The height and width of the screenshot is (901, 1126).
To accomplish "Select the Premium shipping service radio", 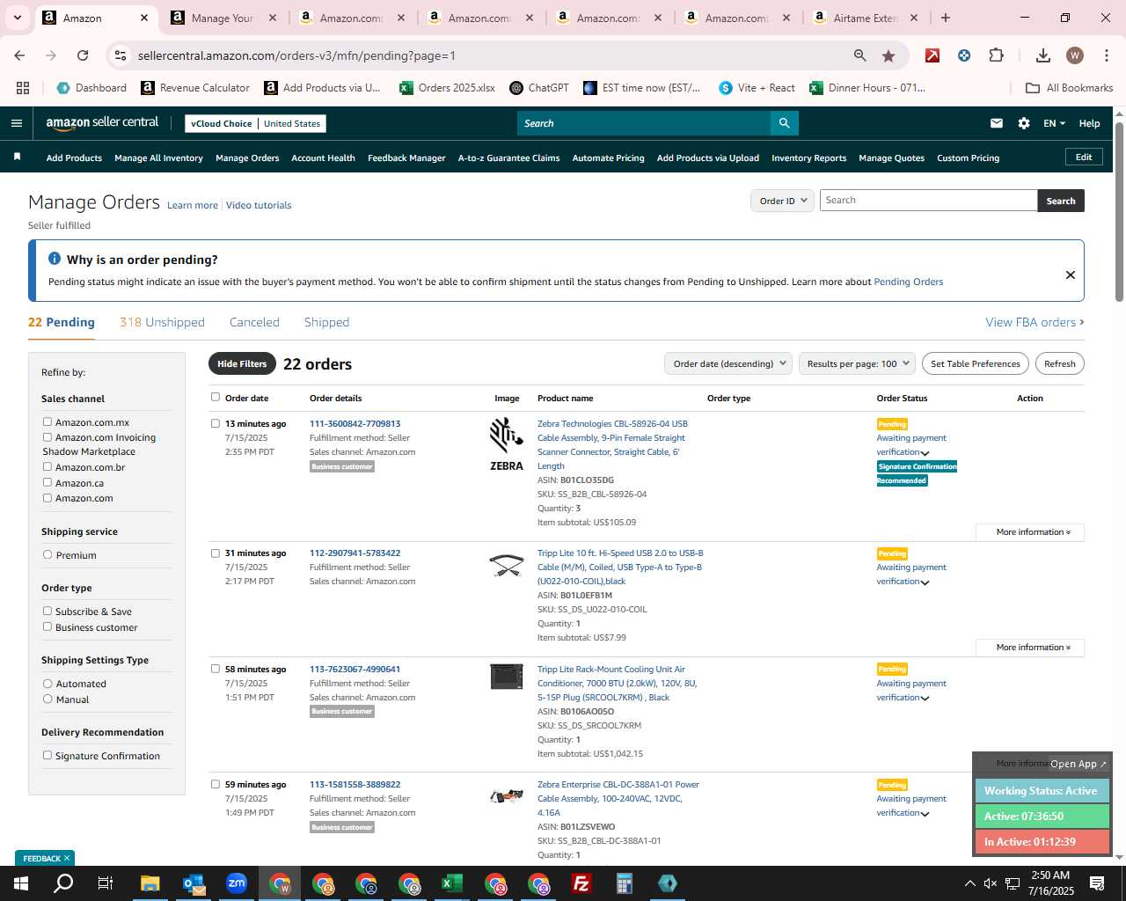I will (x=48, y=554).
